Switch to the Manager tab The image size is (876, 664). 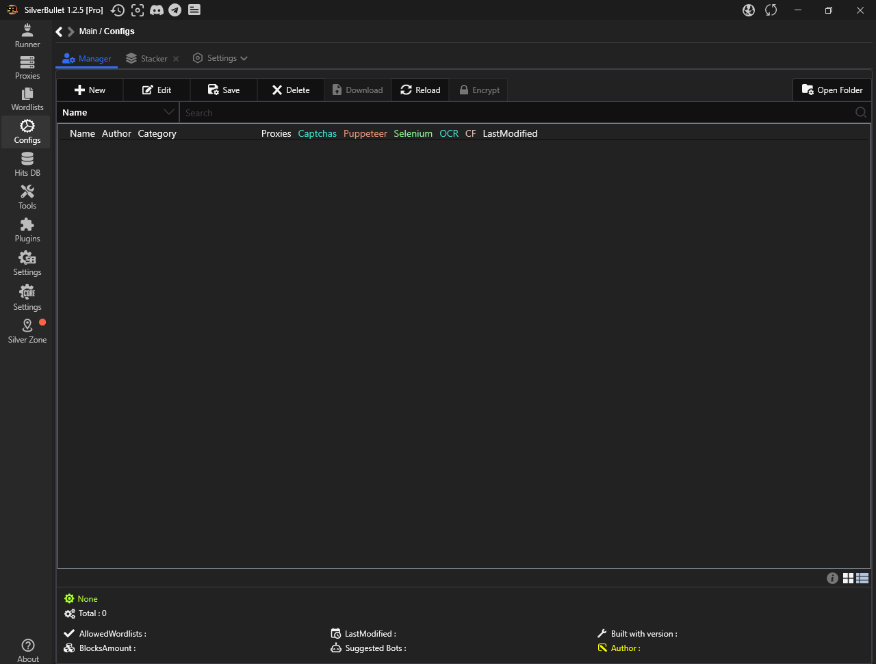point(87,59)
